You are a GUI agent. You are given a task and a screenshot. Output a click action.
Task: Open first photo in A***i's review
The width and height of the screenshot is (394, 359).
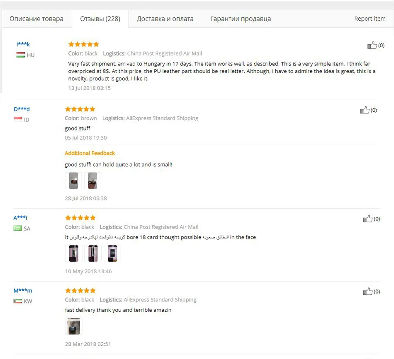[74, 253]
